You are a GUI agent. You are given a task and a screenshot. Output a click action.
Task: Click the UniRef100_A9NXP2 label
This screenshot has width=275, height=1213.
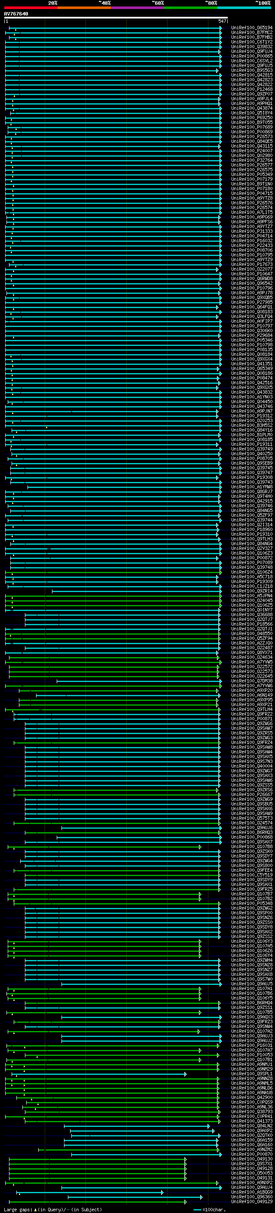(x=252, y=1183)
